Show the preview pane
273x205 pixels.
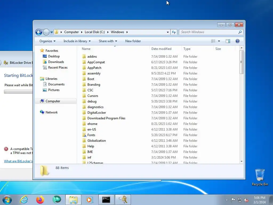(228, 41)
